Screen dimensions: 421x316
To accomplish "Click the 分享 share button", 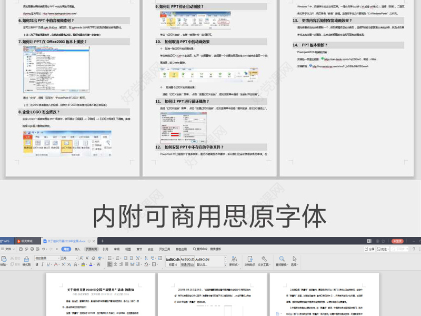I will pyautogui.click(x=369, y=249).
